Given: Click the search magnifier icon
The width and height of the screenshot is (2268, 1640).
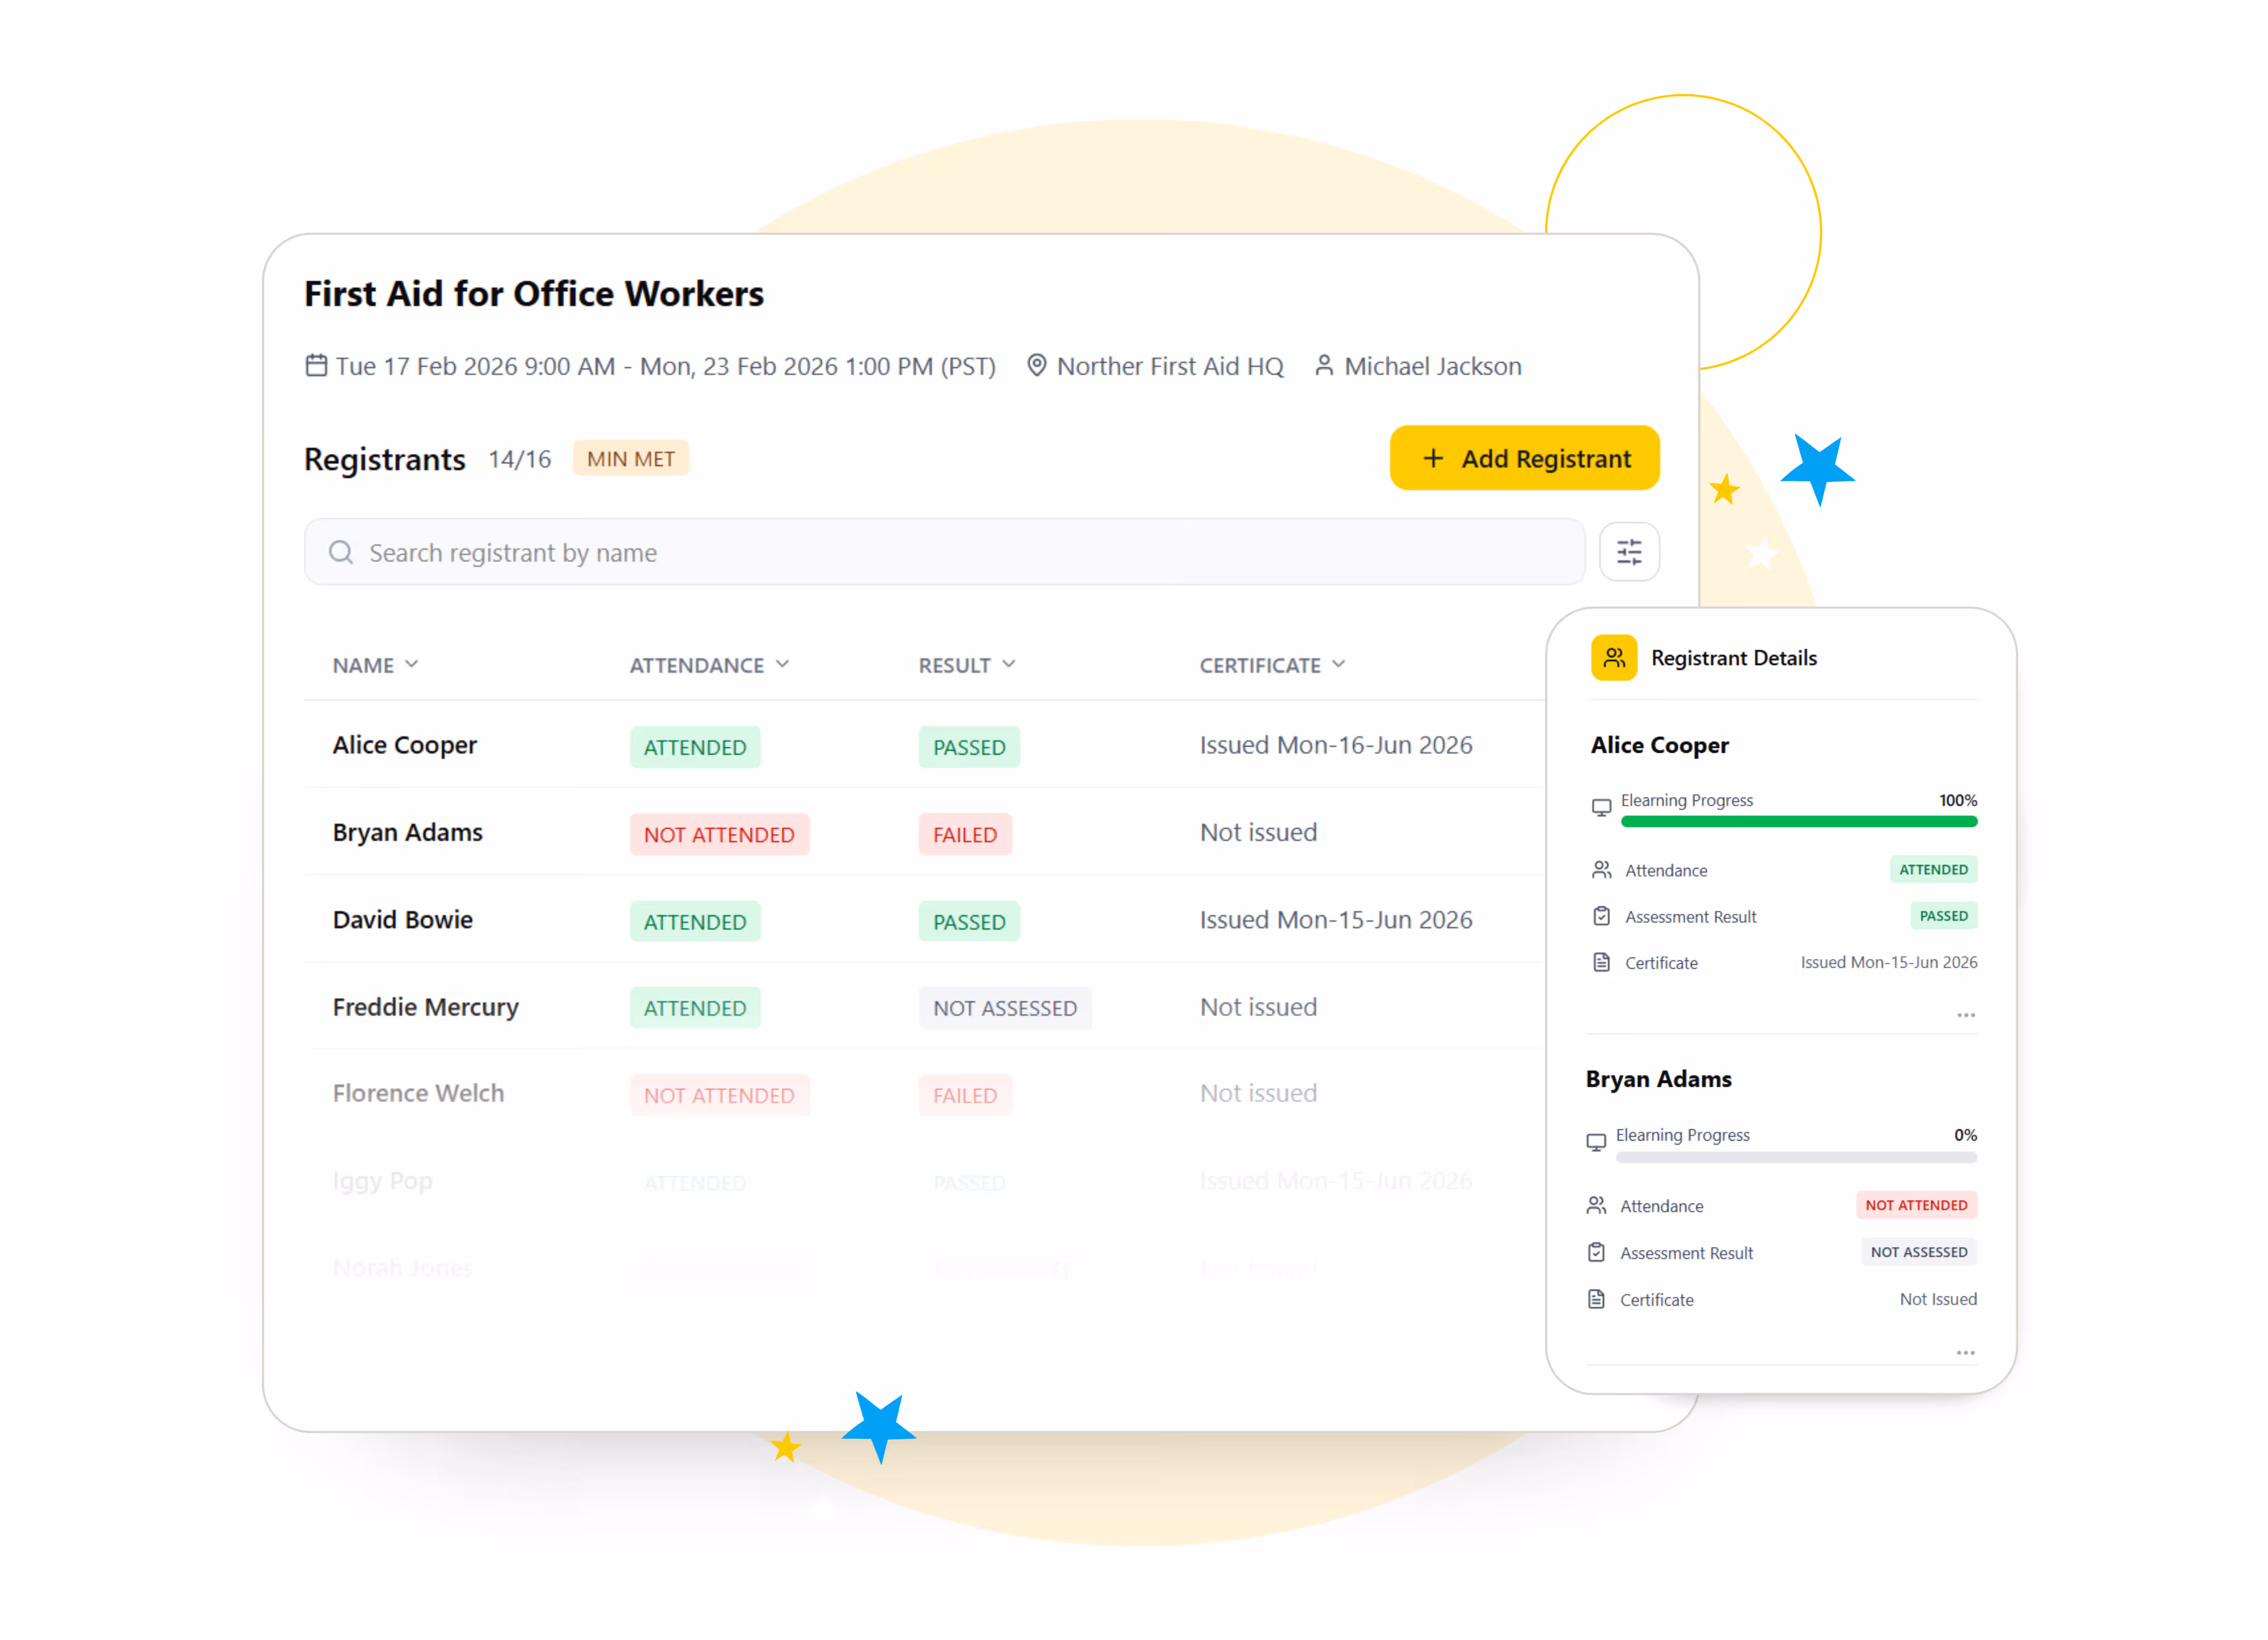Looking at the screenshot, I should pos(341,552).
